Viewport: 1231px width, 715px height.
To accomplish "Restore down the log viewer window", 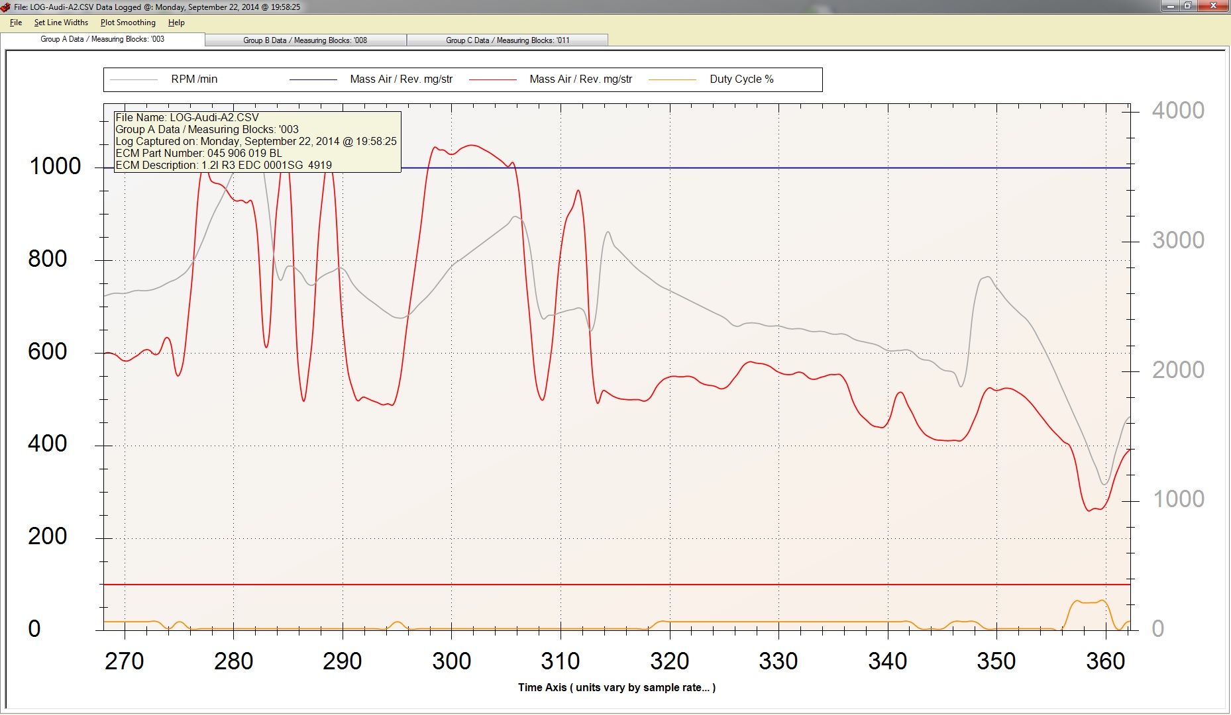I will click(x=1188, y=6).
